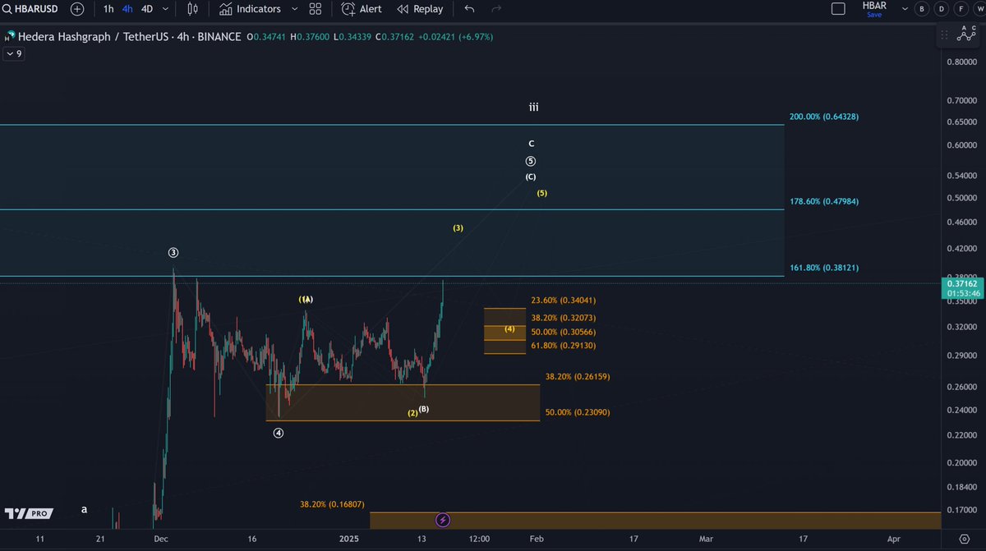Click the white (B) wave label
986x551 pixels.
coord(424,408)
